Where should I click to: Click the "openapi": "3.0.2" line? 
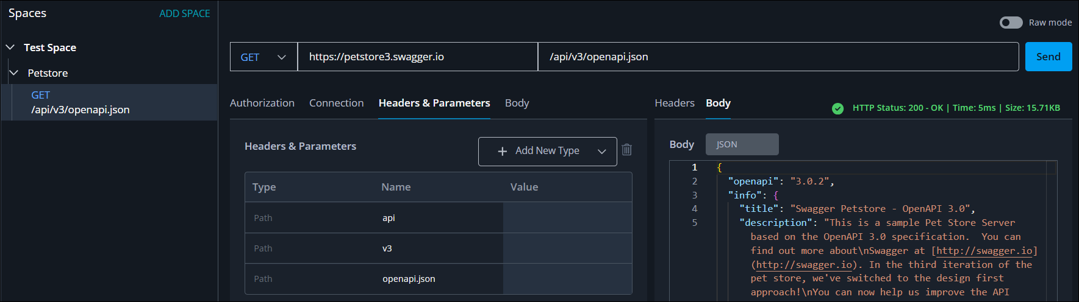tap(781, 181)
